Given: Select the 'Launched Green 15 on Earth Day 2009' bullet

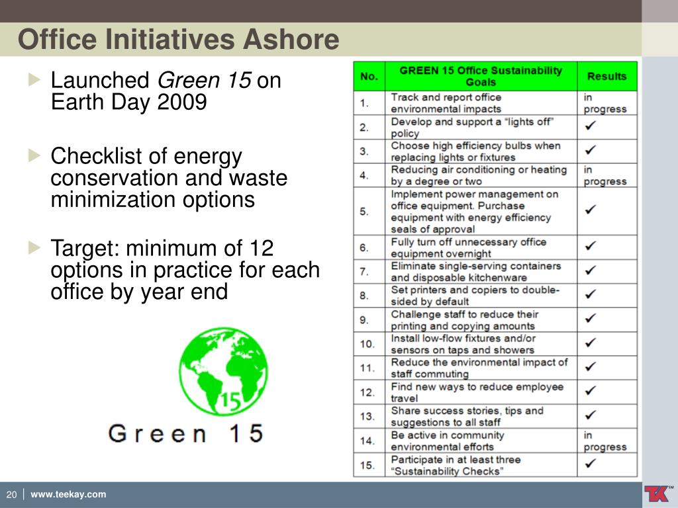Looking at the screenshot, I should 166,91.
